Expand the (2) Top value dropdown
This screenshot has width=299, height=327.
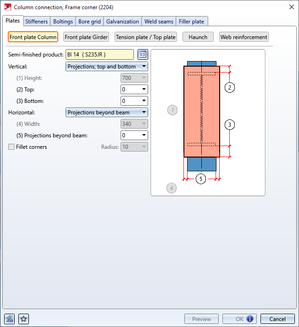click(144, 89)
